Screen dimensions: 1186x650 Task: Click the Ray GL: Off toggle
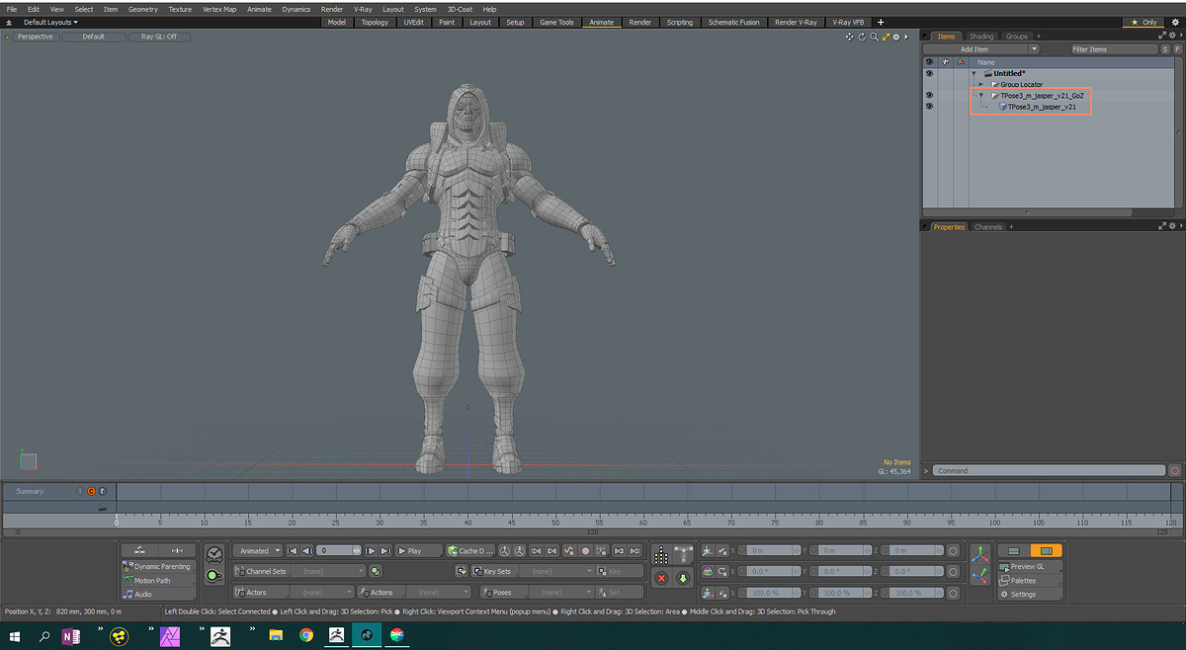(x=159, y=36)
